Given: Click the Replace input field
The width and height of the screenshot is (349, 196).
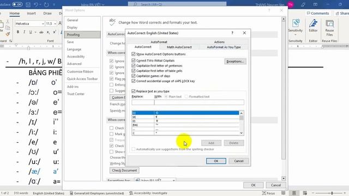Looking at the screenshot, I should pos(143,102).
